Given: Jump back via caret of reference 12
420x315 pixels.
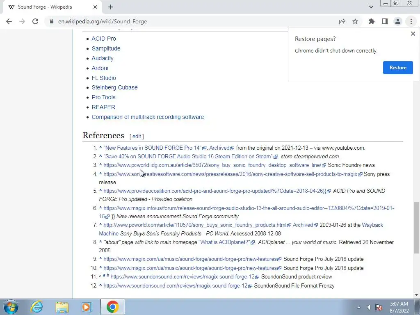Looking at the screenshot, I should (100, 286).
